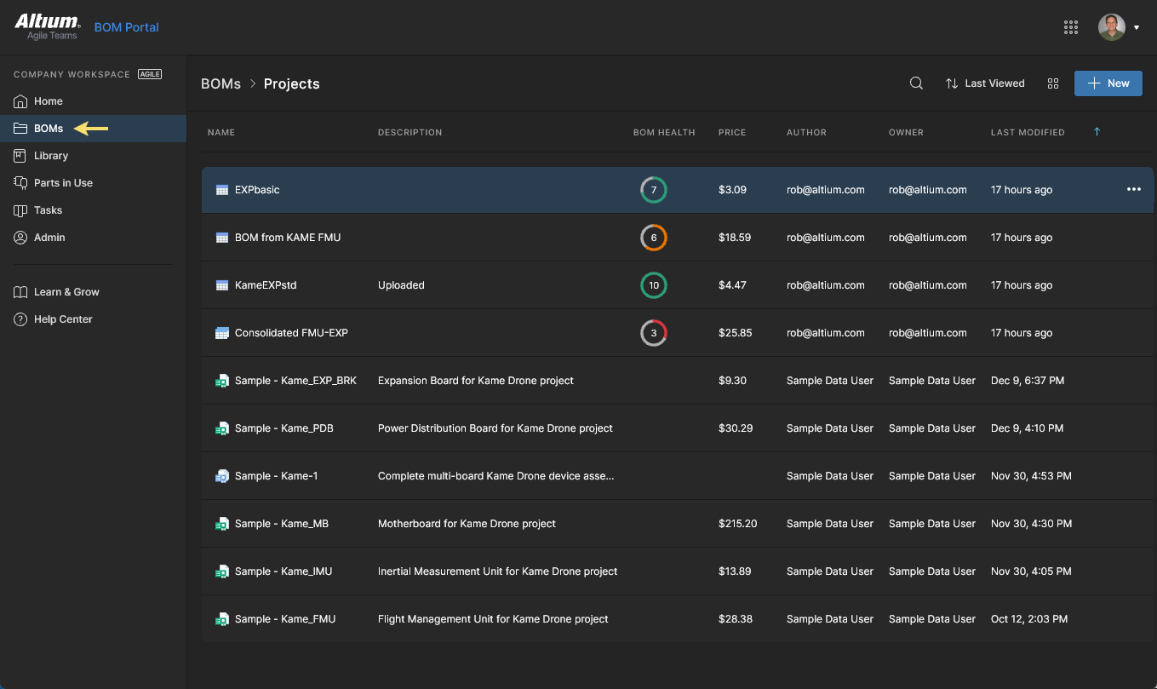Viewport: 1157px width, 689px height.
Task: Open the Help Center link
Action: coord(63,319)
